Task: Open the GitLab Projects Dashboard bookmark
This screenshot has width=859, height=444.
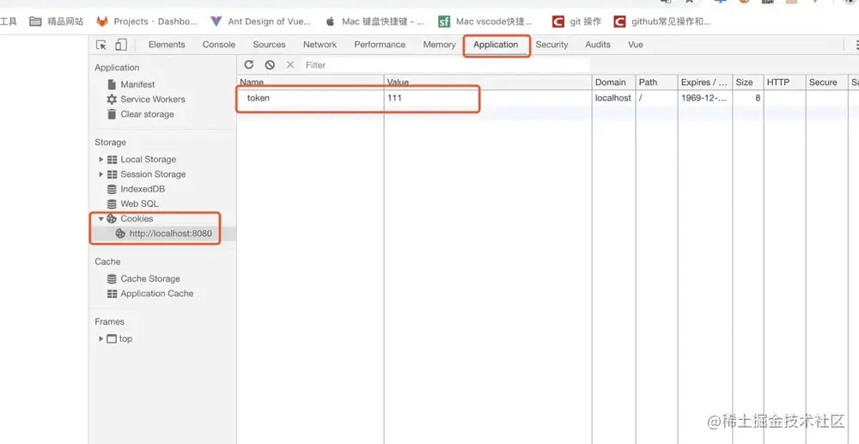Action: (147, 21)
